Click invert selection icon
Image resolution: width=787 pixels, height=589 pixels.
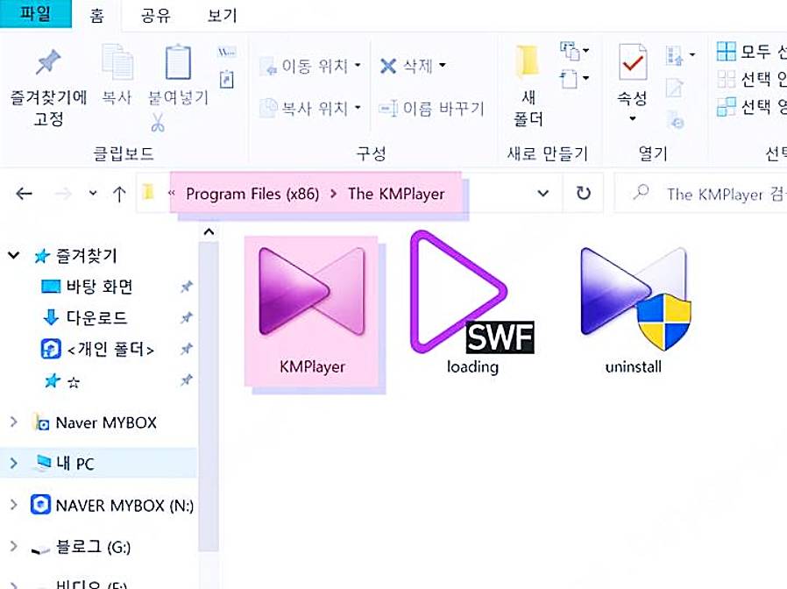point(727,106)
